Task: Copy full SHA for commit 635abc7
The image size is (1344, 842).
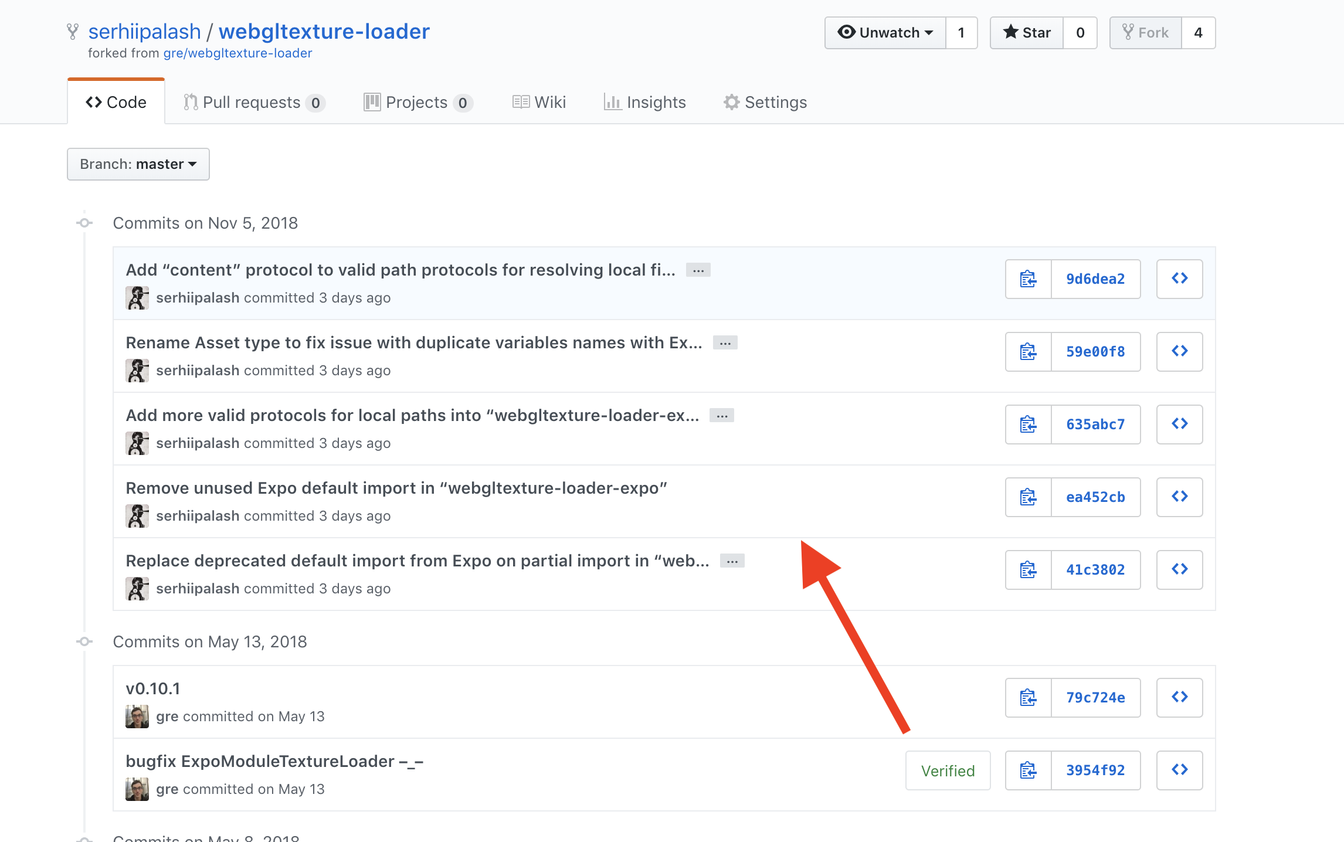Action: [x=1029, y=425]
